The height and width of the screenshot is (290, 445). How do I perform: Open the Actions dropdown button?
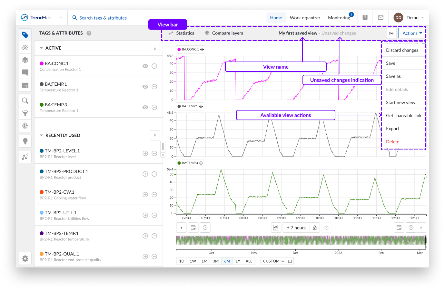(x=412, y=33)
